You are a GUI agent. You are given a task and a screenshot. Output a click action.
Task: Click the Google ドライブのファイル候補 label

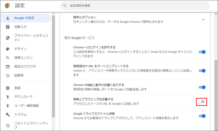94,114
